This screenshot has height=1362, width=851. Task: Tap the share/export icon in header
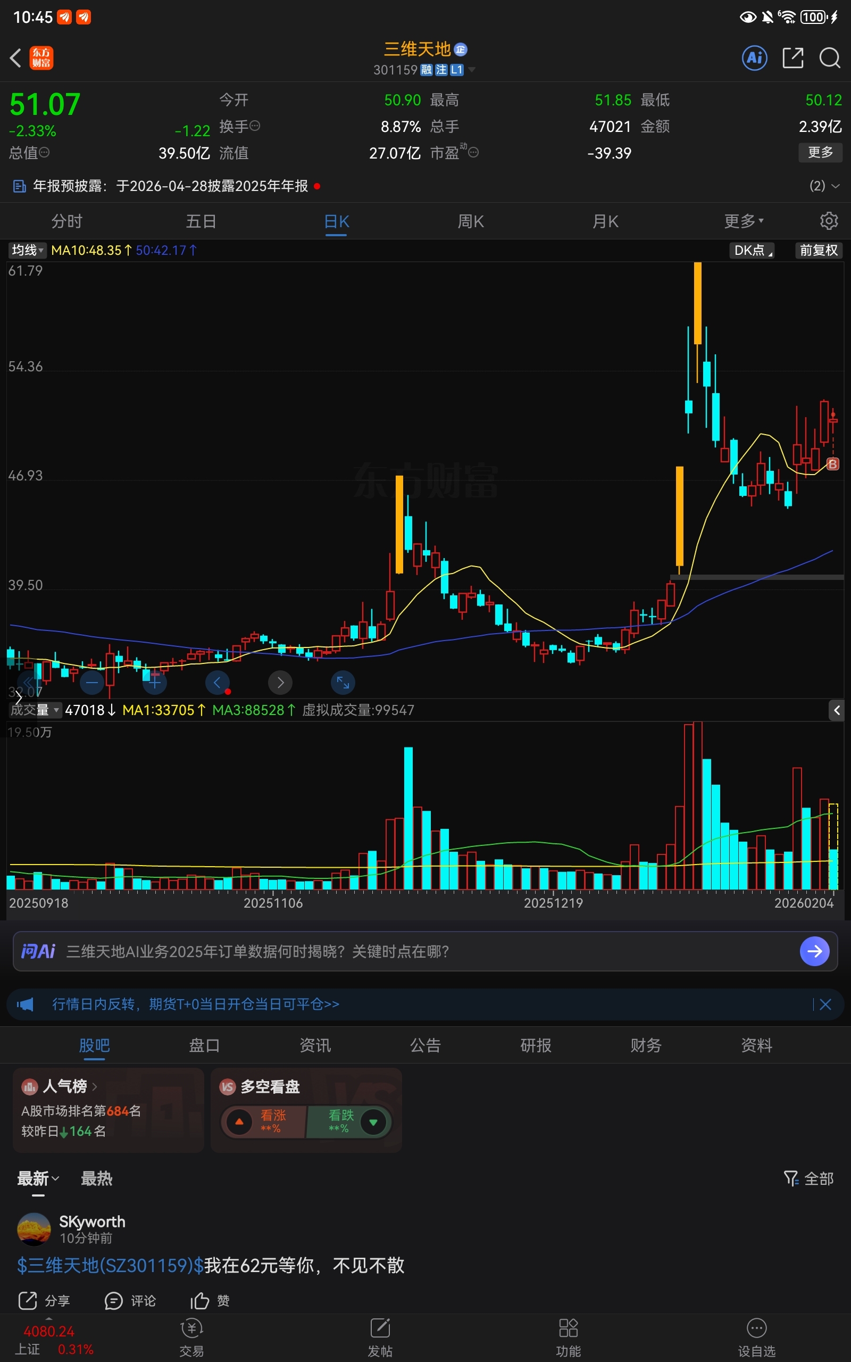point(792,57)
